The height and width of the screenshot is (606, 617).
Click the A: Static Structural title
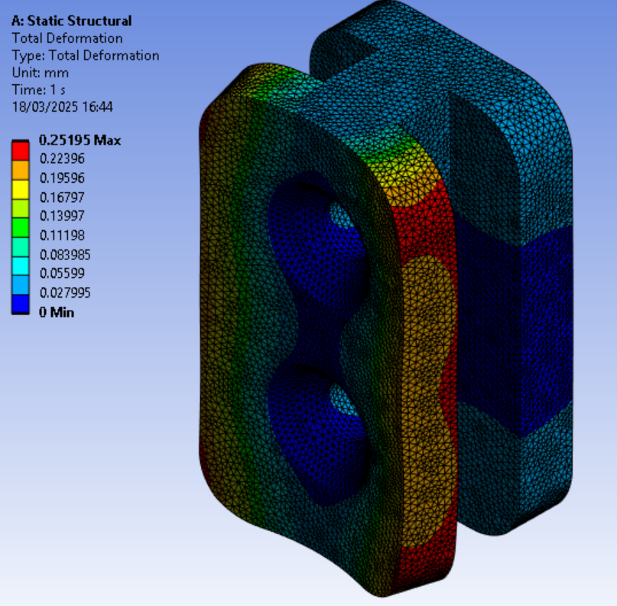(72, 21)
